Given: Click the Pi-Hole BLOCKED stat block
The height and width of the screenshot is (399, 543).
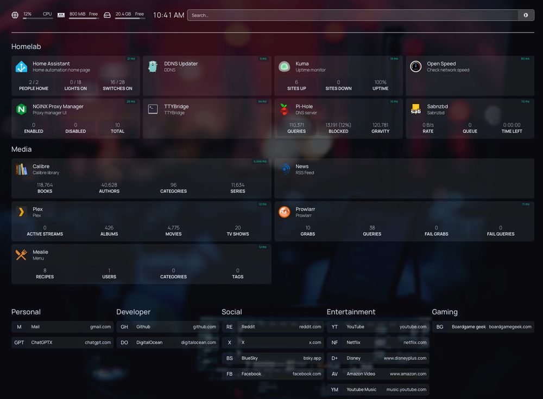Looking at the screenshot, I should coord(338,128).
